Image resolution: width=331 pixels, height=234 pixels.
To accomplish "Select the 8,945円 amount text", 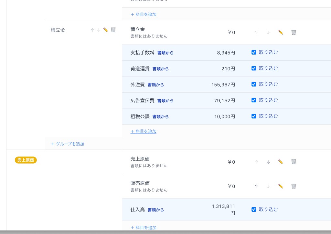I will [x=226, y=53].
